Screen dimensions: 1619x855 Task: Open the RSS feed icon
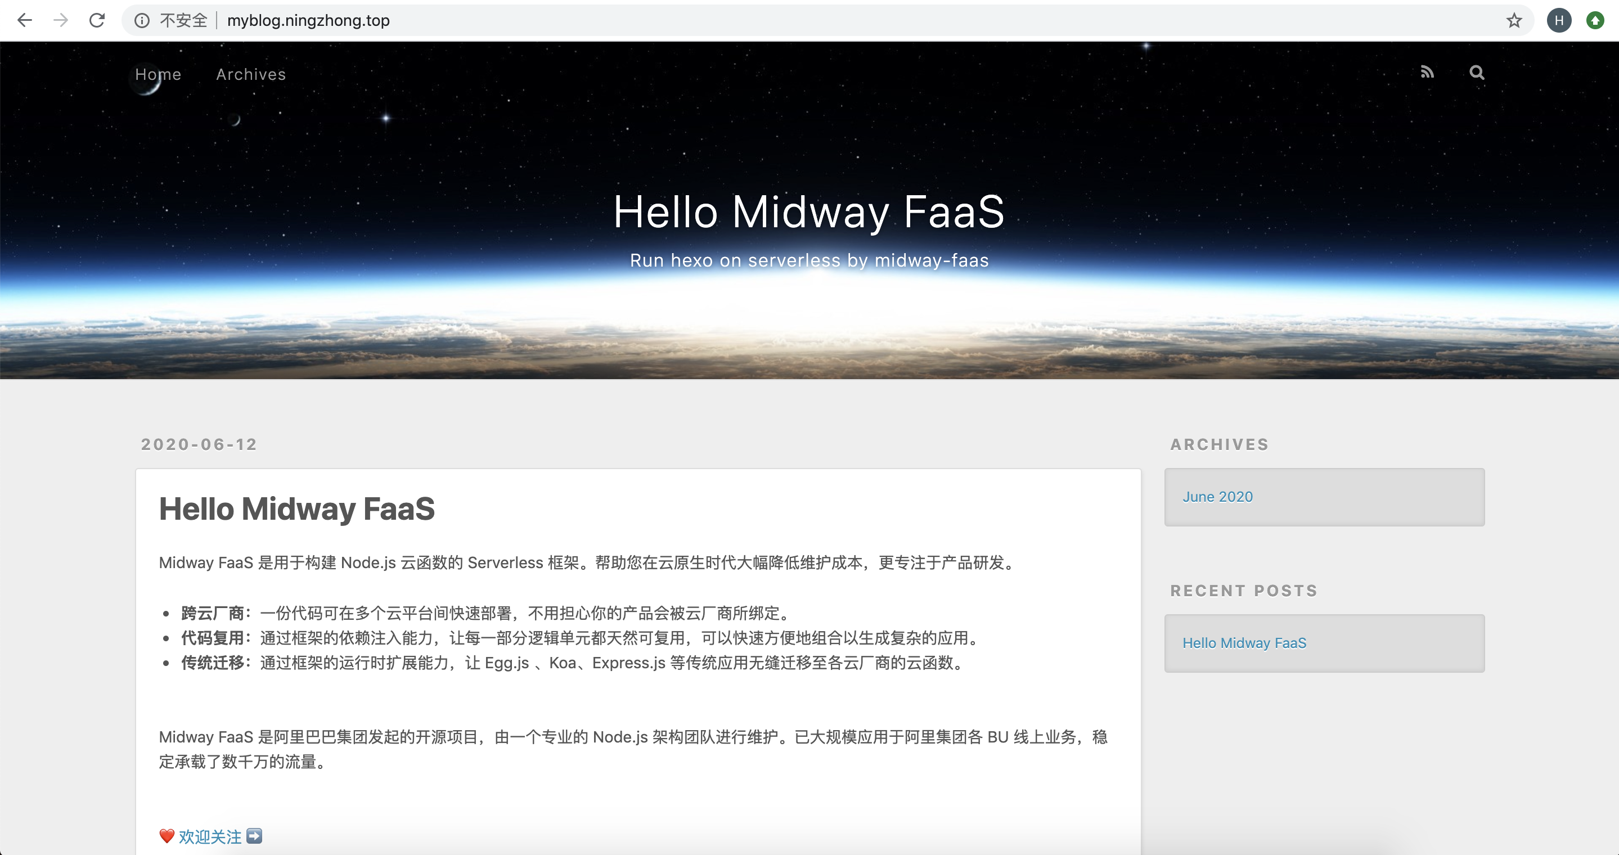(1427, 72)
